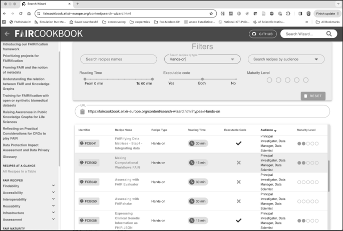Select the first maturity level circle filter
This screenshot has width=343, height=231.
[x=269, y=80]
